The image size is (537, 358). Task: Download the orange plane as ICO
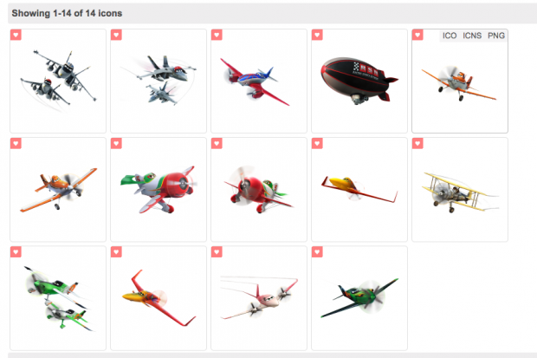pos(450,36)
